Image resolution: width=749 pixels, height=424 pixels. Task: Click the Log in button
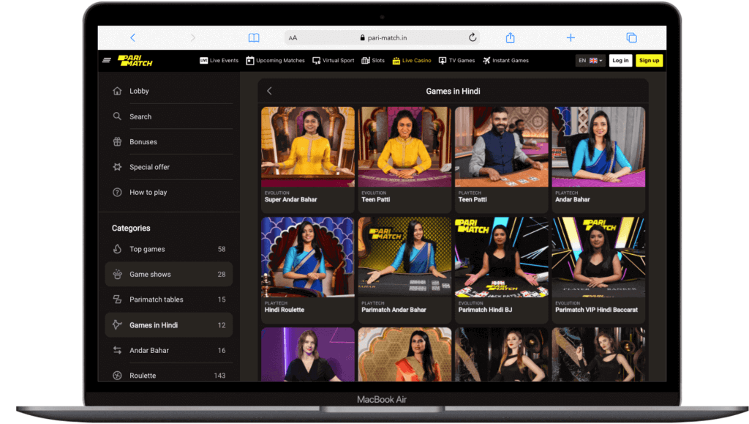pyautogui.click(x=620, y=60)
